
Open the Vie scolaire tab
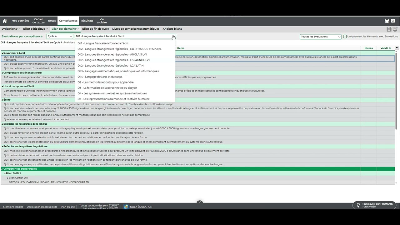102,21
